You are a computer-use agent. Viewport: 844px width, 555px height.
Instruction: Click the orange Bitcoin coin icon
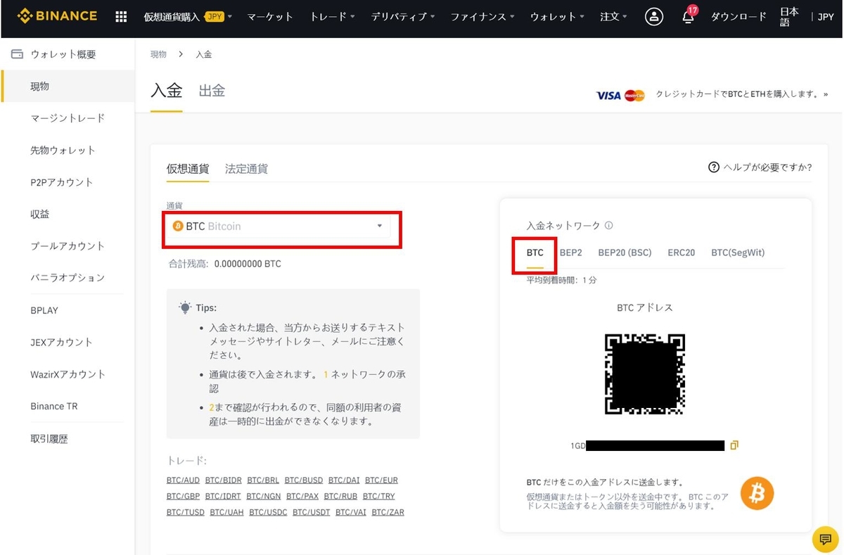point(757,494)
